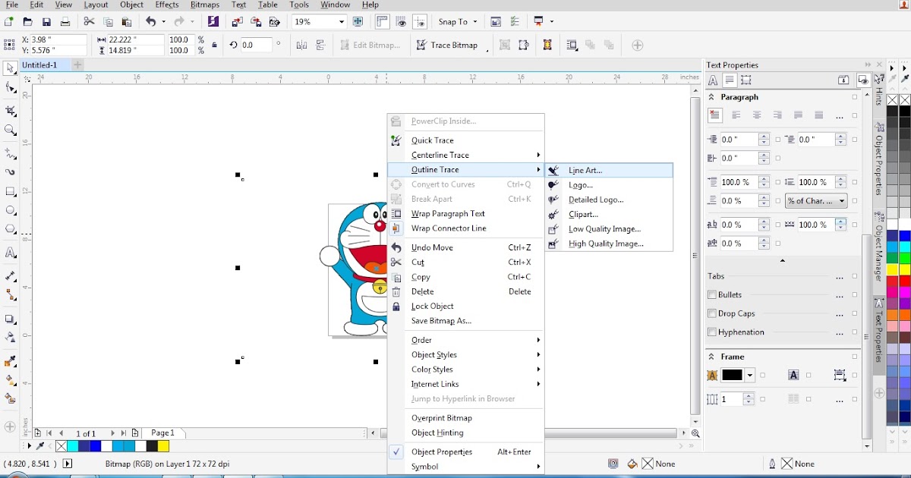Click the Lock Object menu item
This screenshot has width=911, height=478.
tap(466, 307)
